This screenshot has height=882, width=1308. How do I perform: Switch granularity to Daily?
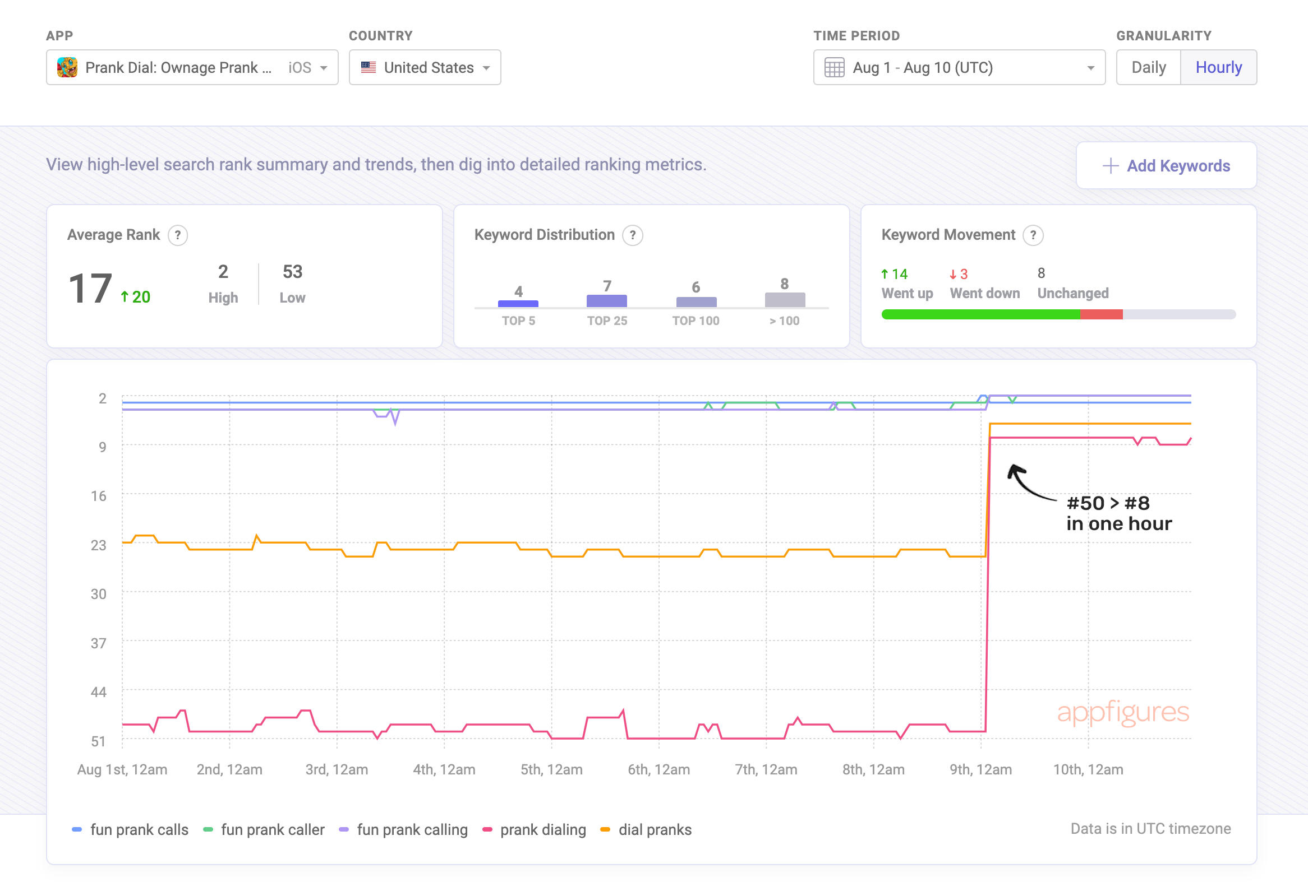coord(1148,67)
